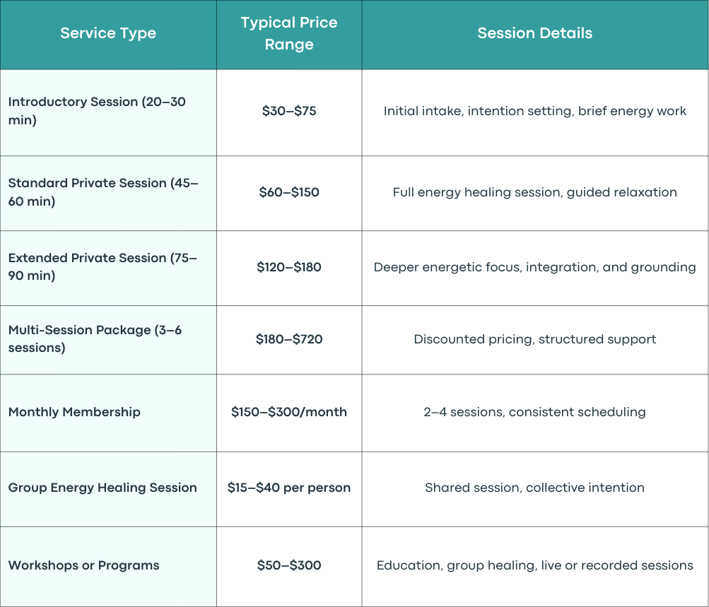Click the 'Shared session, collective intention' details
Viewport: 709px width, 607px height.
535,488
